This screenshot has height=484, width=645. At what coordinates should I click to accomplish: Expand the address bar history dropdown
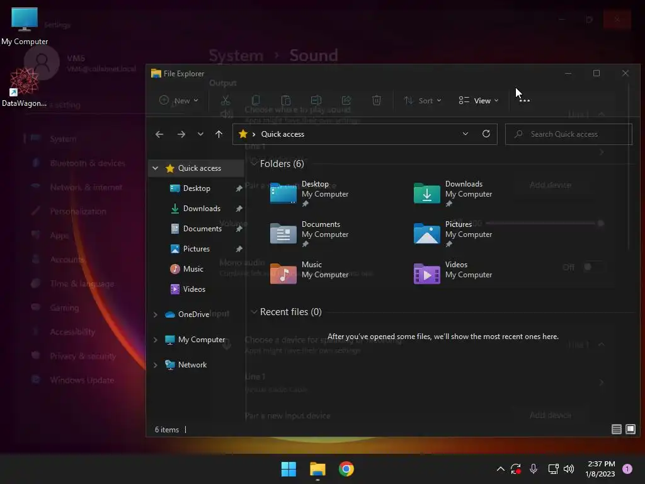tap(465, 134)
